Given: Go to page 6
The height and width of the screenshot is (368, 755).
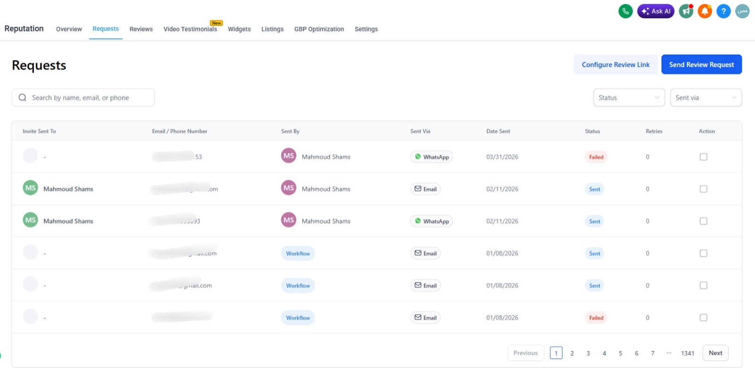Looking at the screenshot, I should click(637, 353).
